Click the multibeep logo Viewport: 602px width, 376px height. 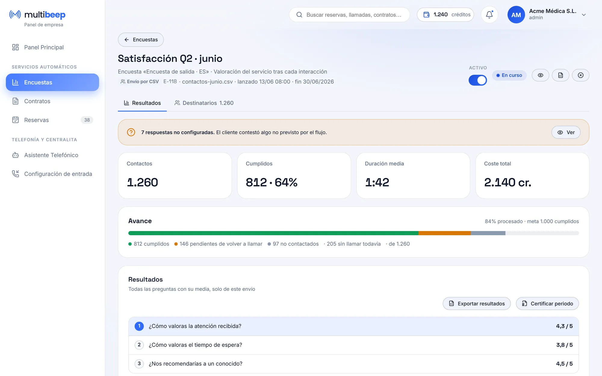(x=37, y=14)
